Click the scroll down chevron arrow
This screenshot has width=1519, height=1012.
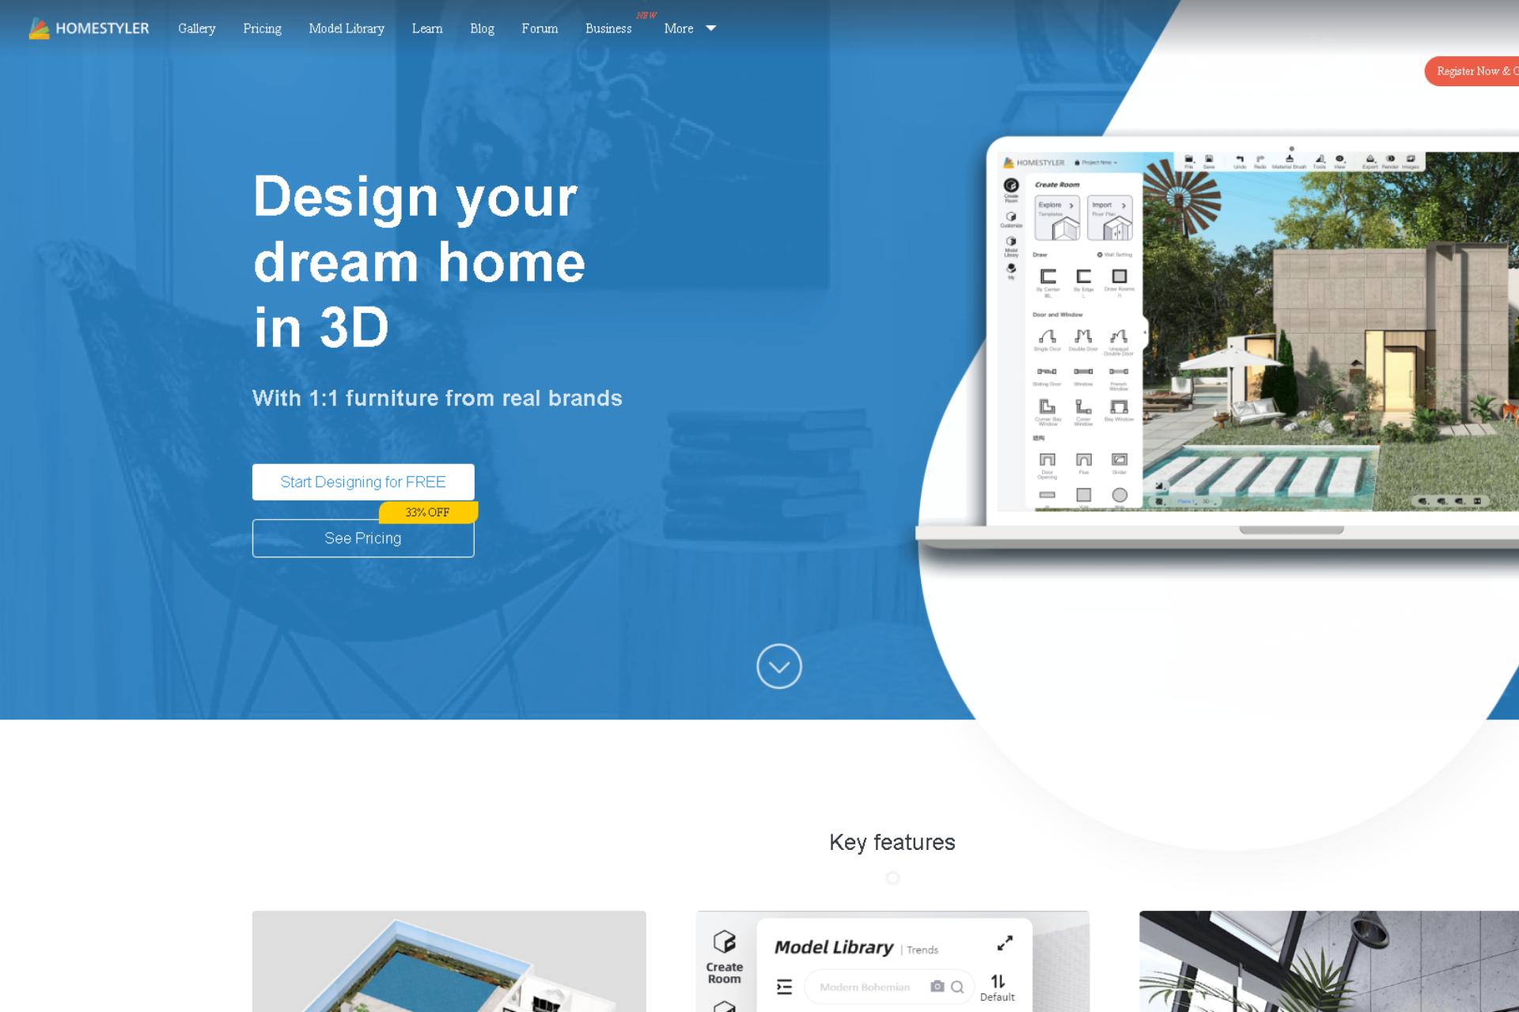coord(780,665)
